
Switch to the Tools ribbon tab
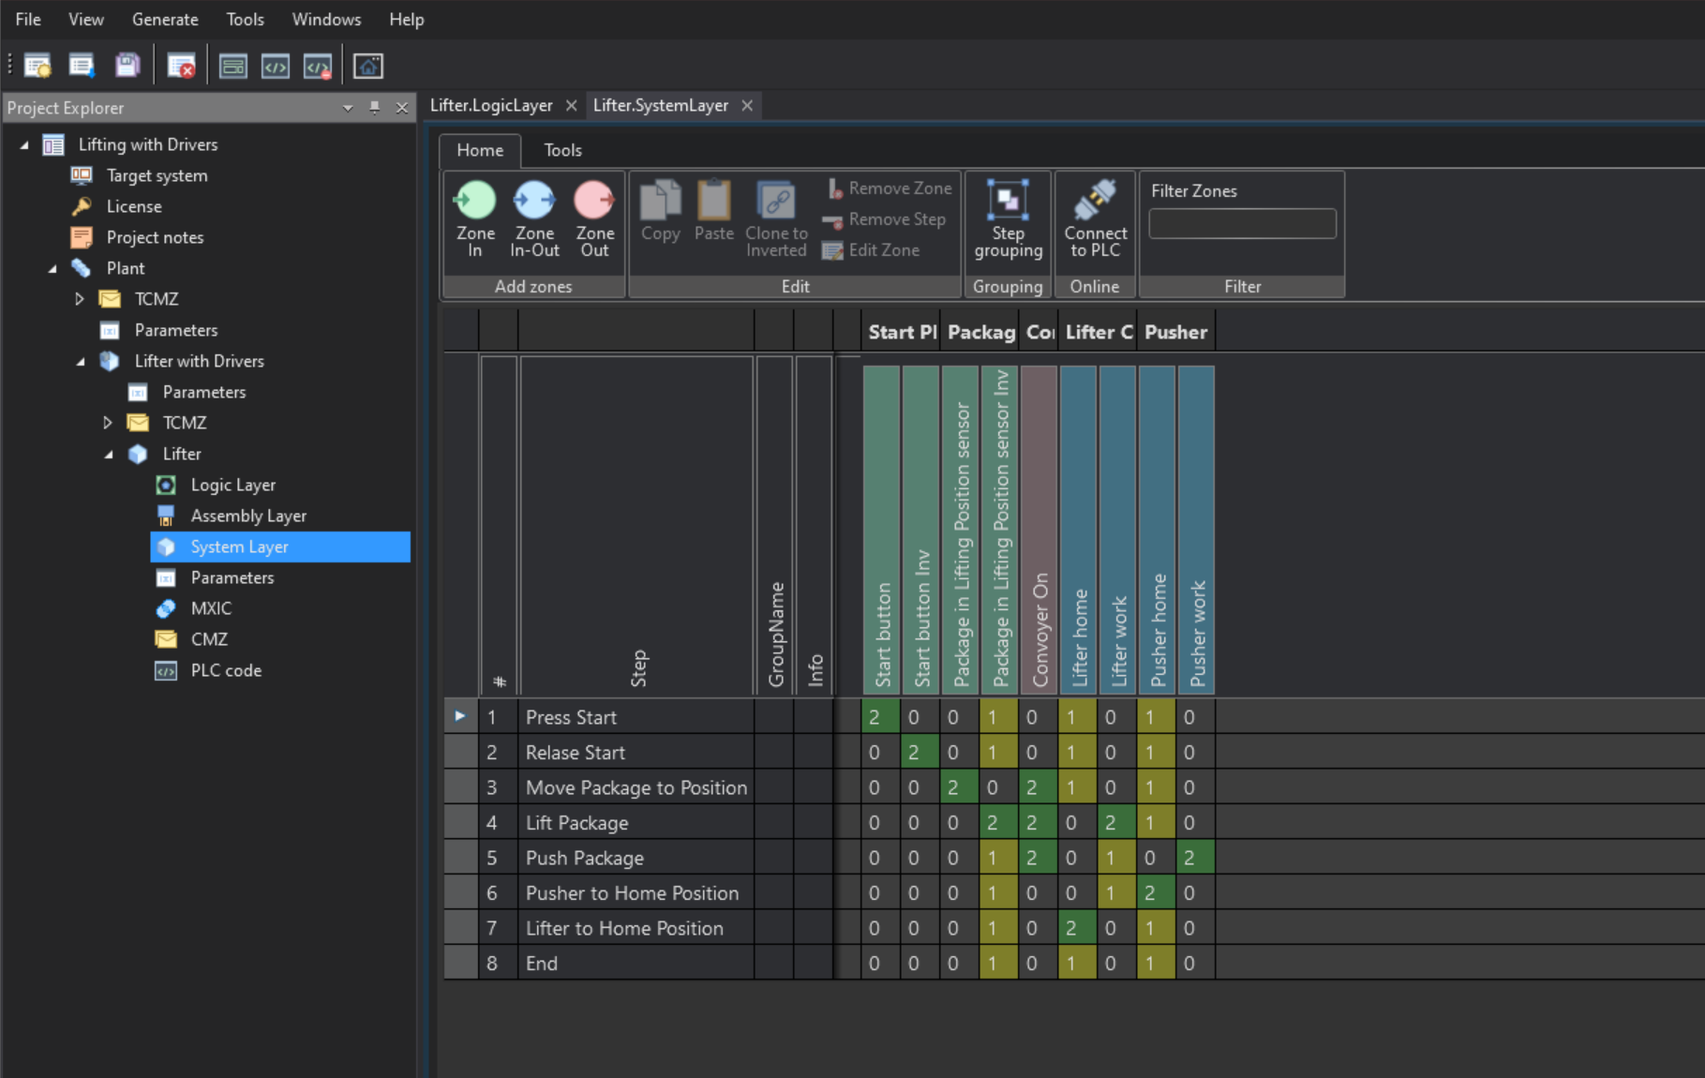coord(562,150)
